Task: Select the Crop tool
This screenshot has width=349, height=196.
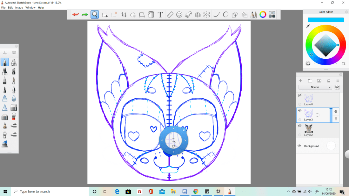Action: (124, 14)
